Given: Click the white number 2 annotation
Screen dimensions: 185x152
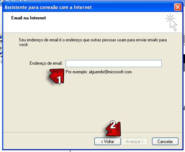Looking at the screenshot, I should click(113, 124).
